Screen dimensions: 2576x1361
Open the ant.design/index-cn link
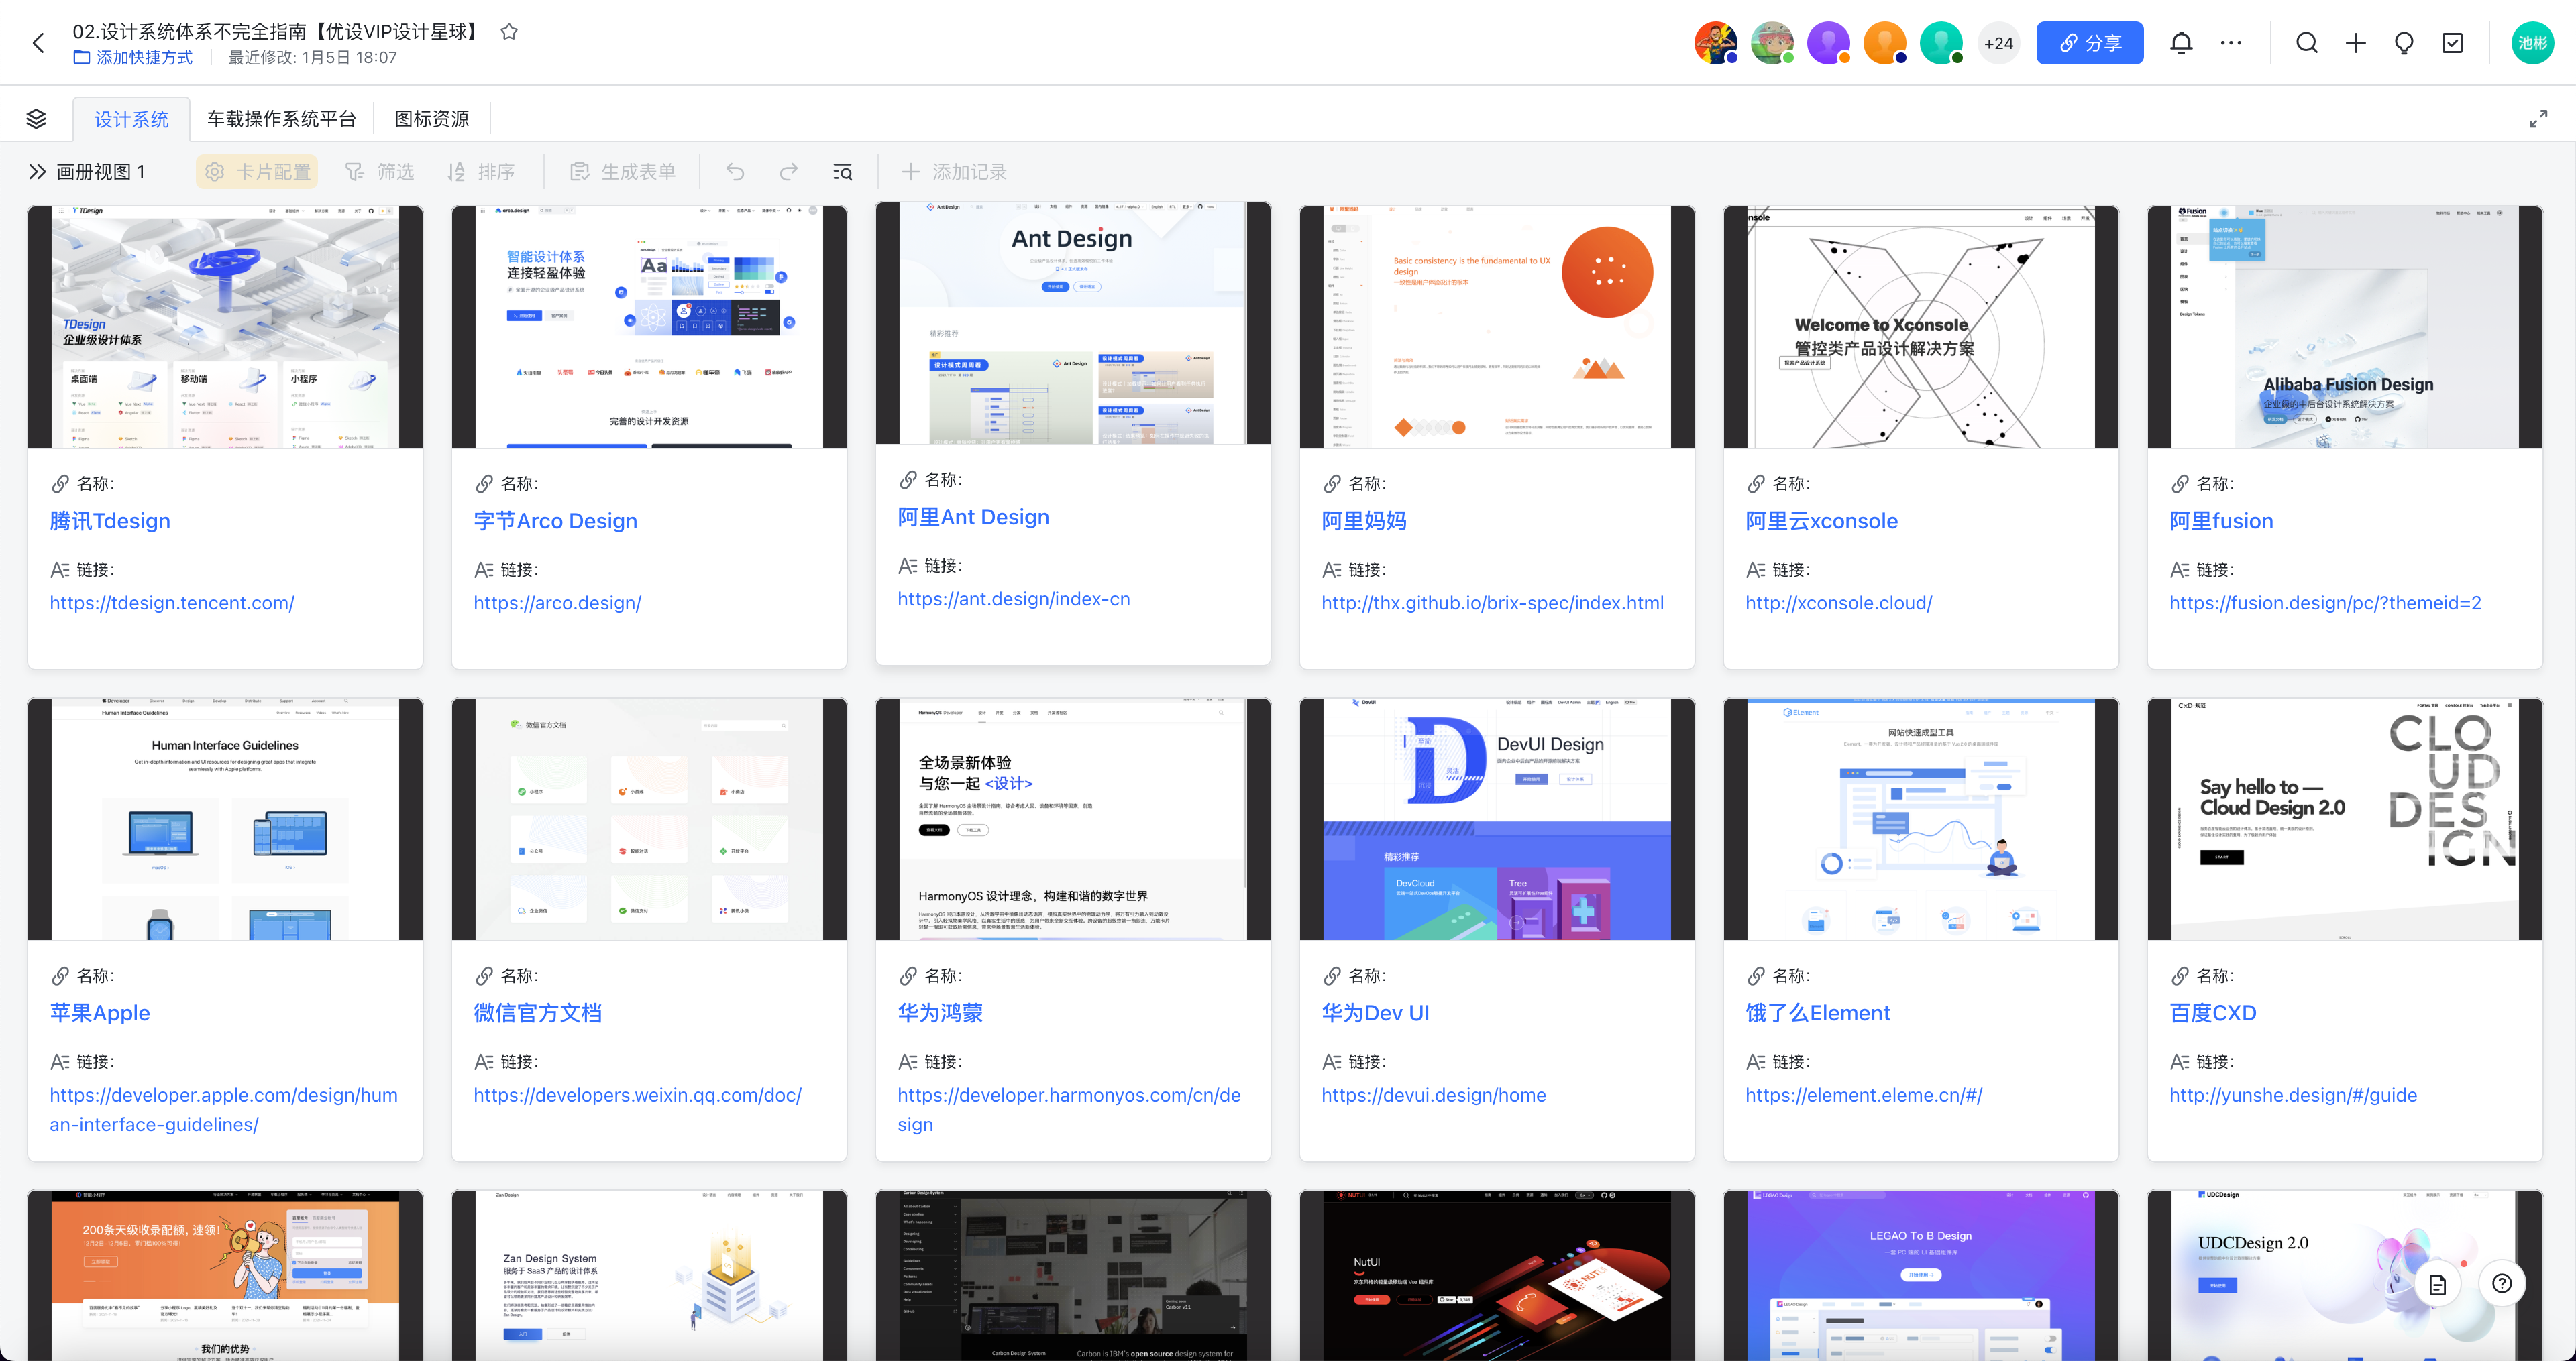pyautogui.click(x=1013, y=599)
